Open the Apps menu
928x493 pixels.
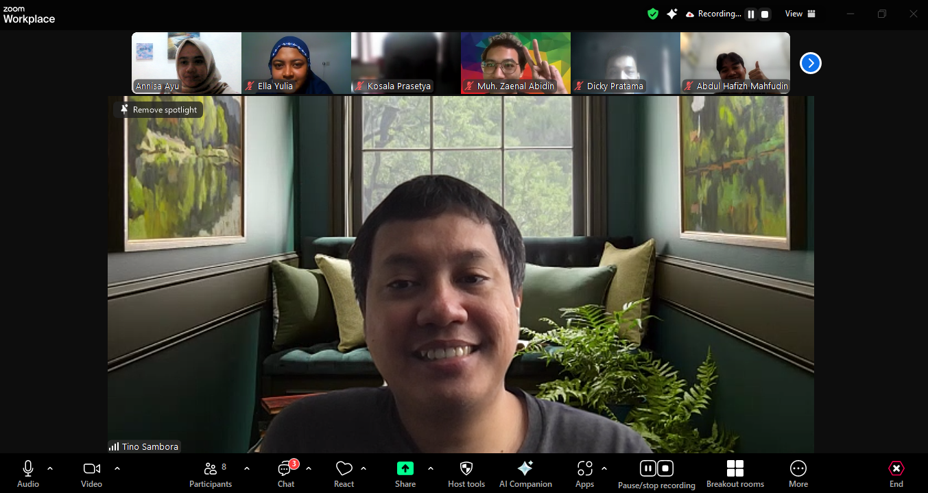coord(584,474)
